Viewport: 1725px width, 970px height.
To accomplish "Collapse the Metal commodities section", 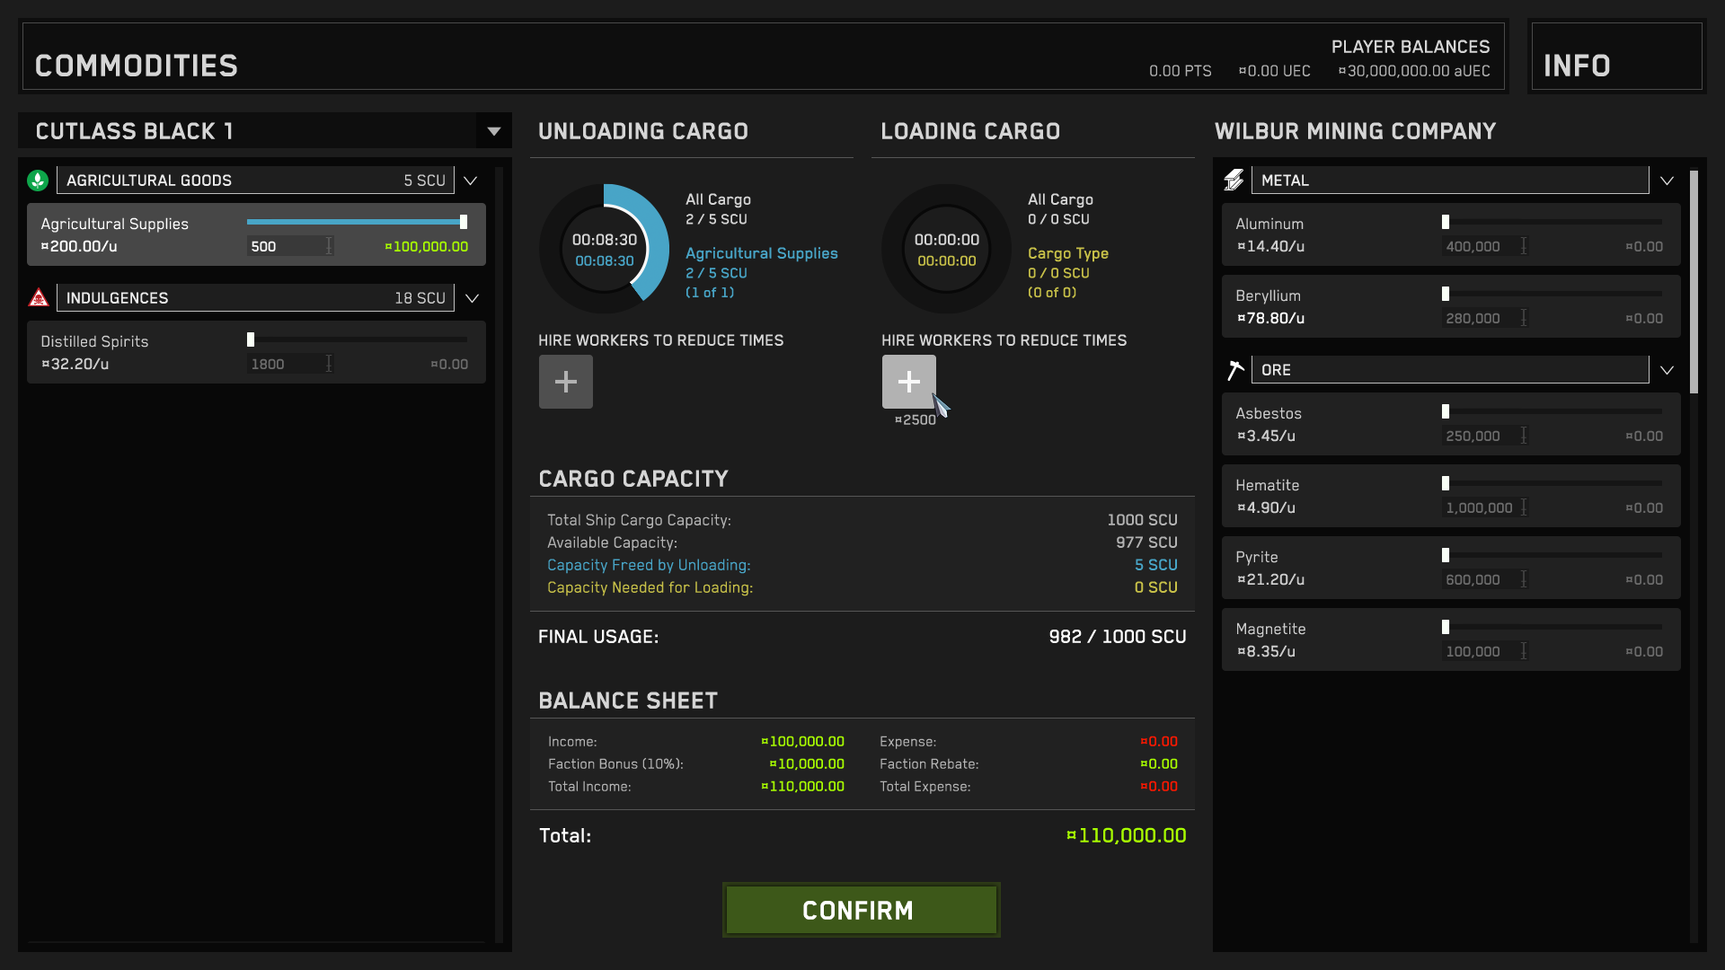I will coord(1667,181).
